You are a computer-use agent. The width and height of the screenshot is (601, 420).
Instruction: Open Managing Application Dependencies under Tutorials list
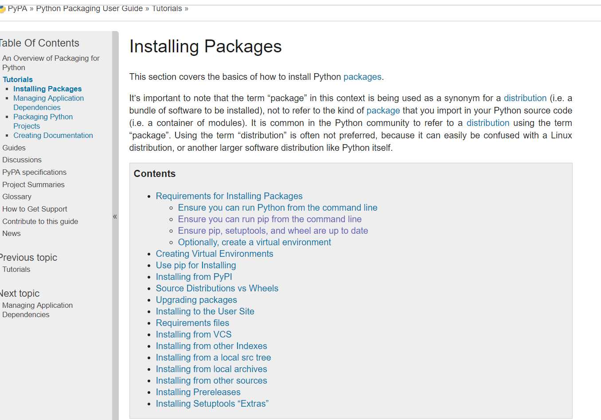pos(48,103)
